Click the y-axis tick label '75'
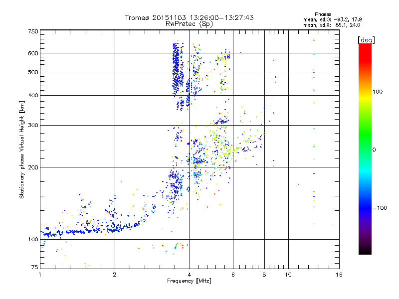 pyautogui.click(x=35, y=267)
